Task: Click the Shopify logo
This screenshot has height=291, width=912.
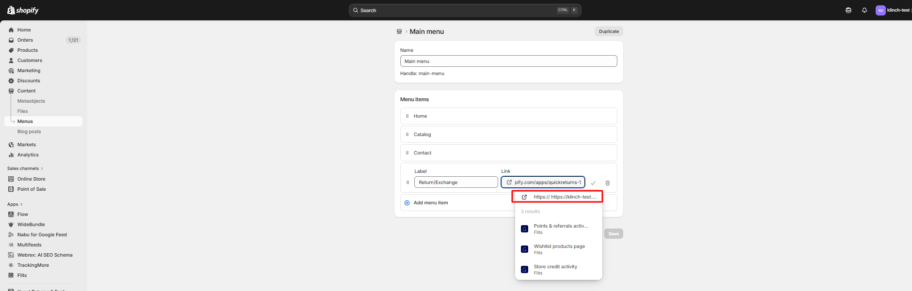Action: 23,10
